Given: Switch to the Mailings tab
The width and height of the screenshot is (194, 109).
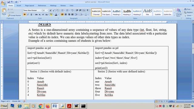Looking at the screenshot, I should (x=53, y=5).
